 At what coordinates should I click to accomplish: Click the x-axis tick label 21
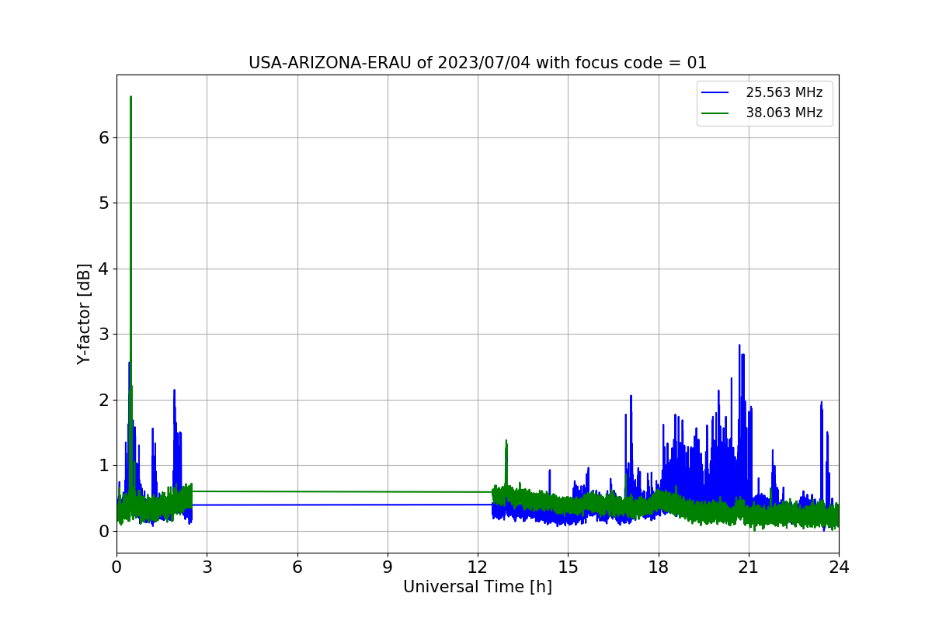[749, 567]
